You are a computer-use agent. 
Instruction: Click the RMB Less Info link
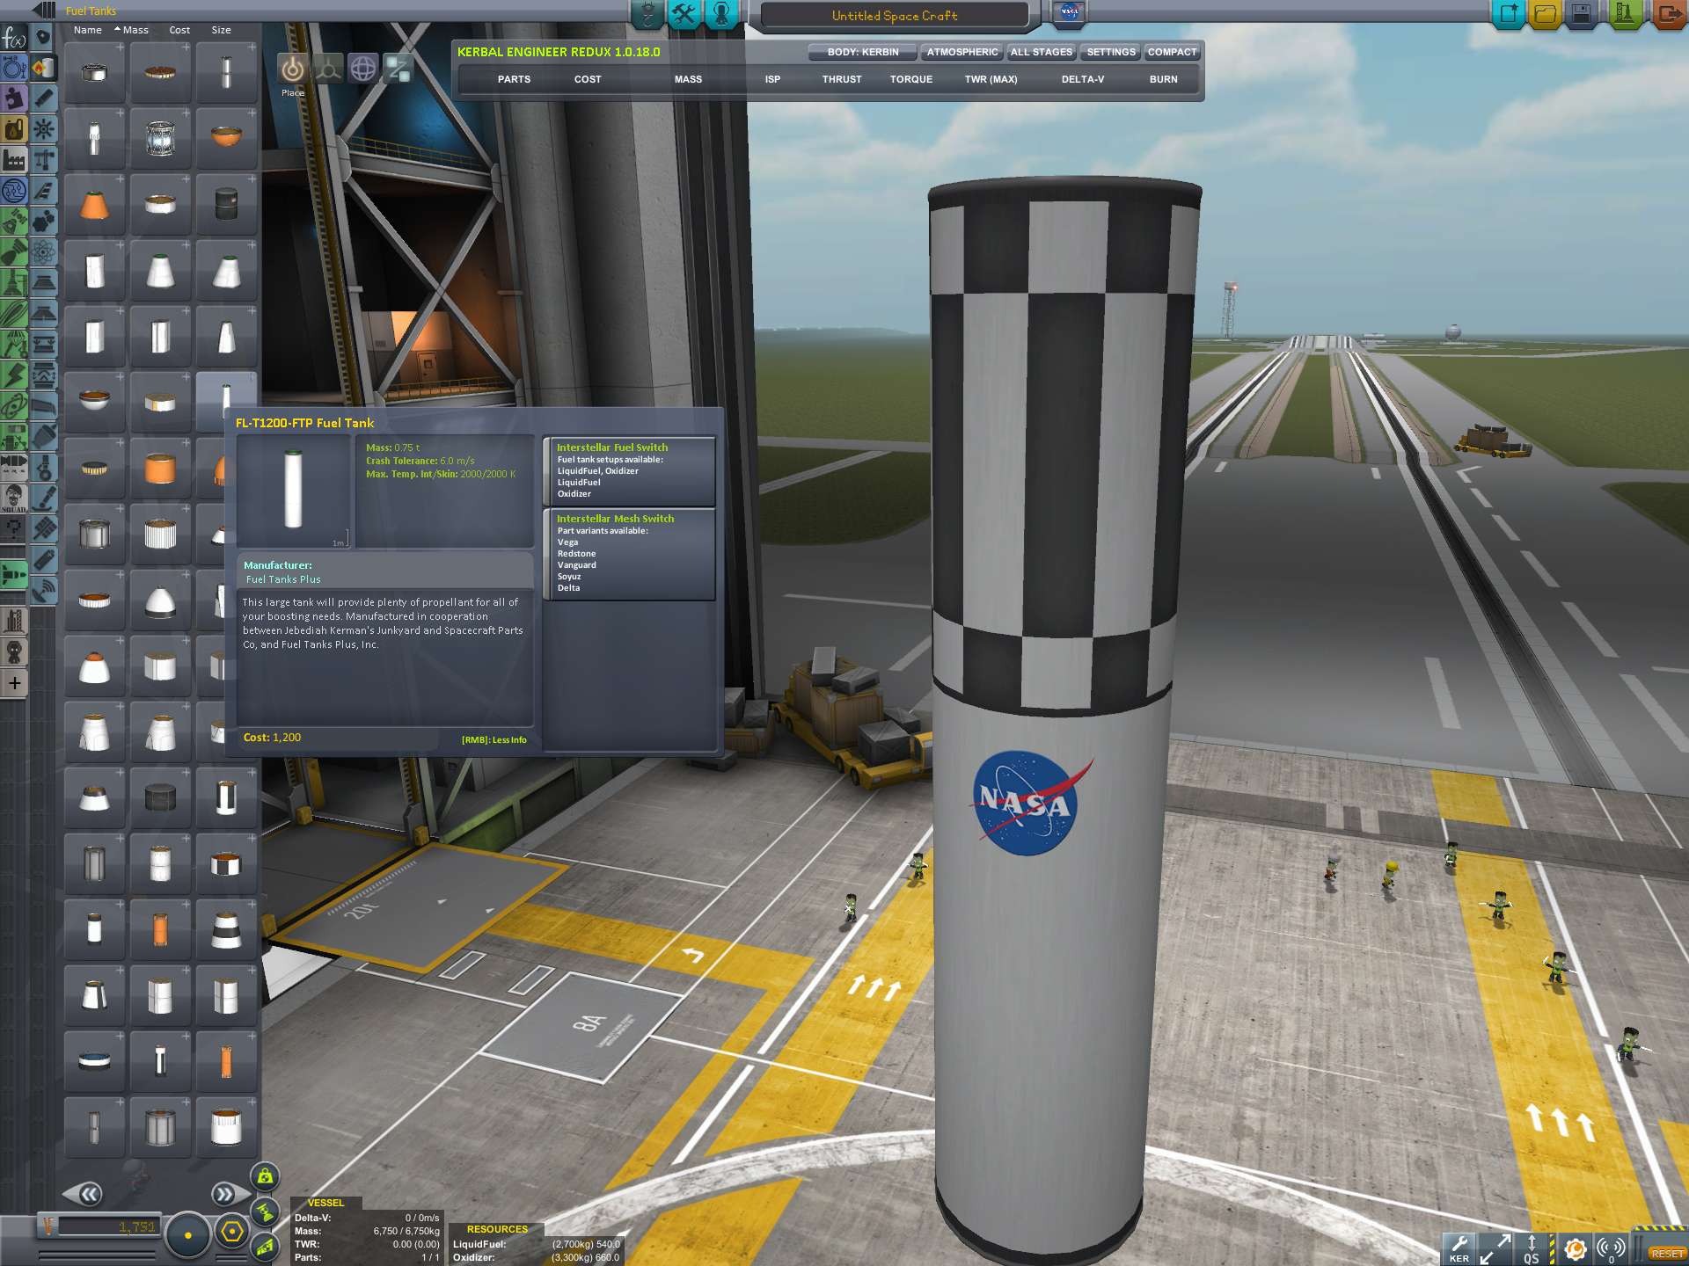[494, 739]
